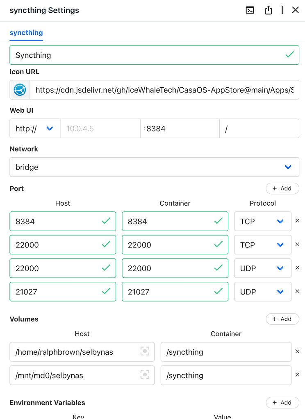Add a new volume mapping
The height and width of the screenshot is (419, 305).
coord(282,319)
